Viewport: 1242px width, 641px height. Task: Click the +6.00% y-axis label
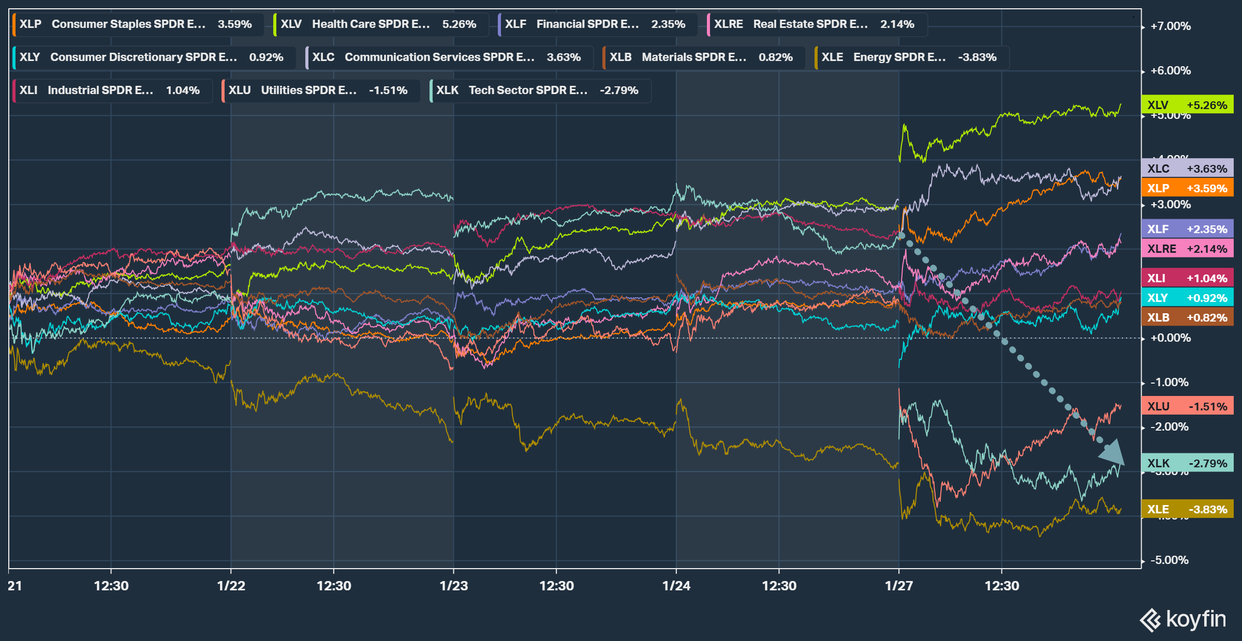(1171, 71)
